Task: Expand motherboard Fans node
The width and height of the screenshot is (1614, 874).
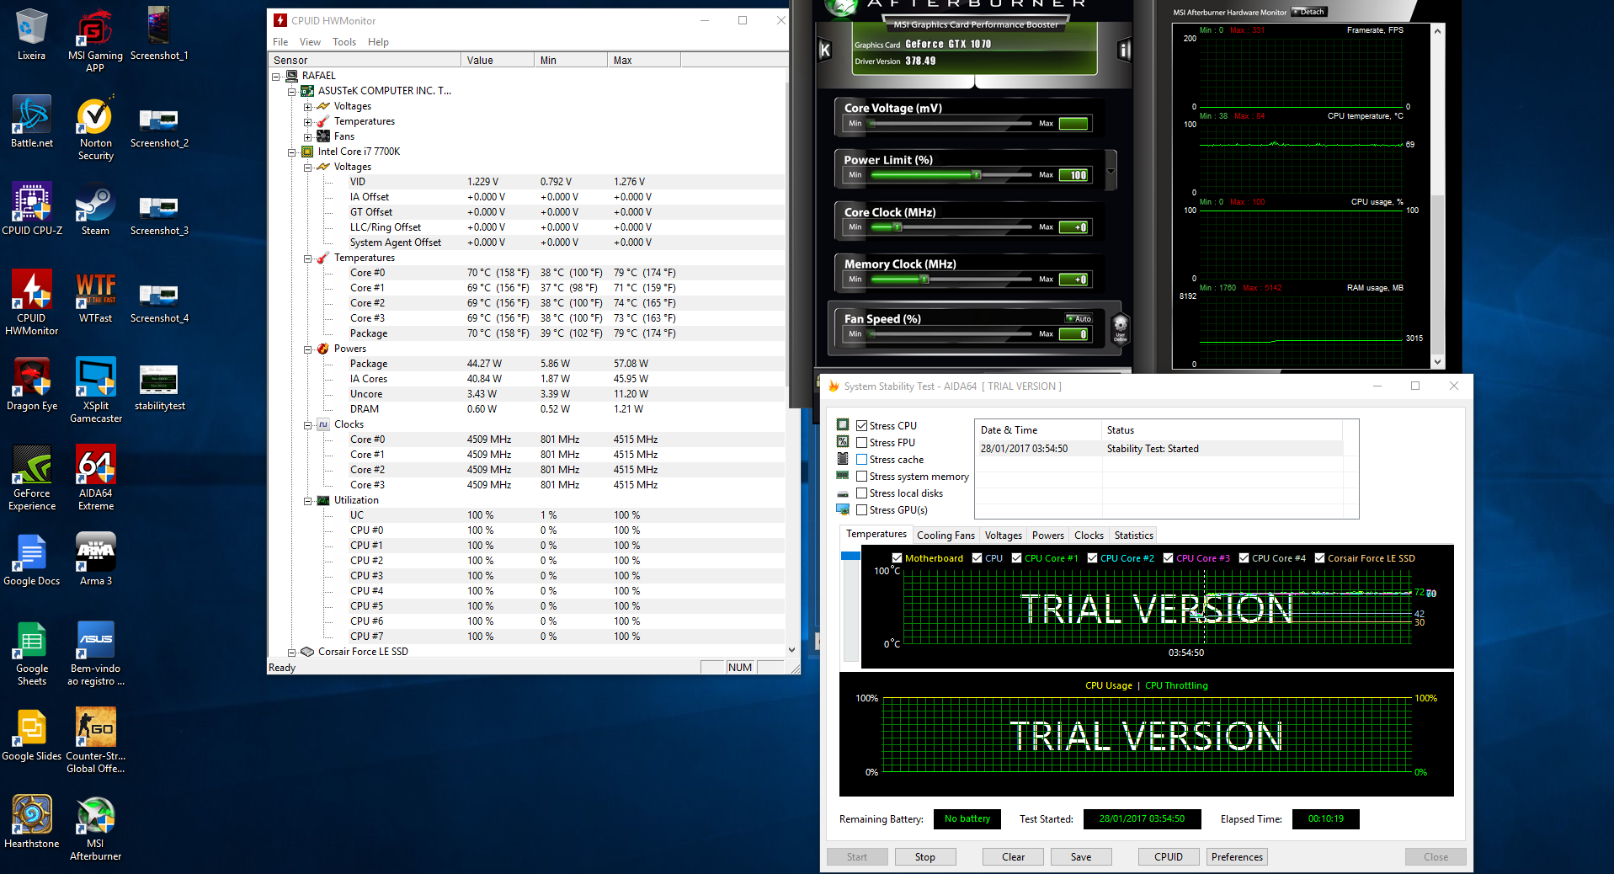Action: (x=307, y=137)
